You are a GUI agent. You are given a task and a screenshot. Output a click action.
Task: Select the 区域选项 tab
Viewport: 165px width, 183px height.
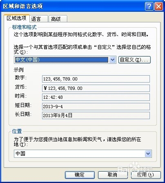tap(17, 18)
